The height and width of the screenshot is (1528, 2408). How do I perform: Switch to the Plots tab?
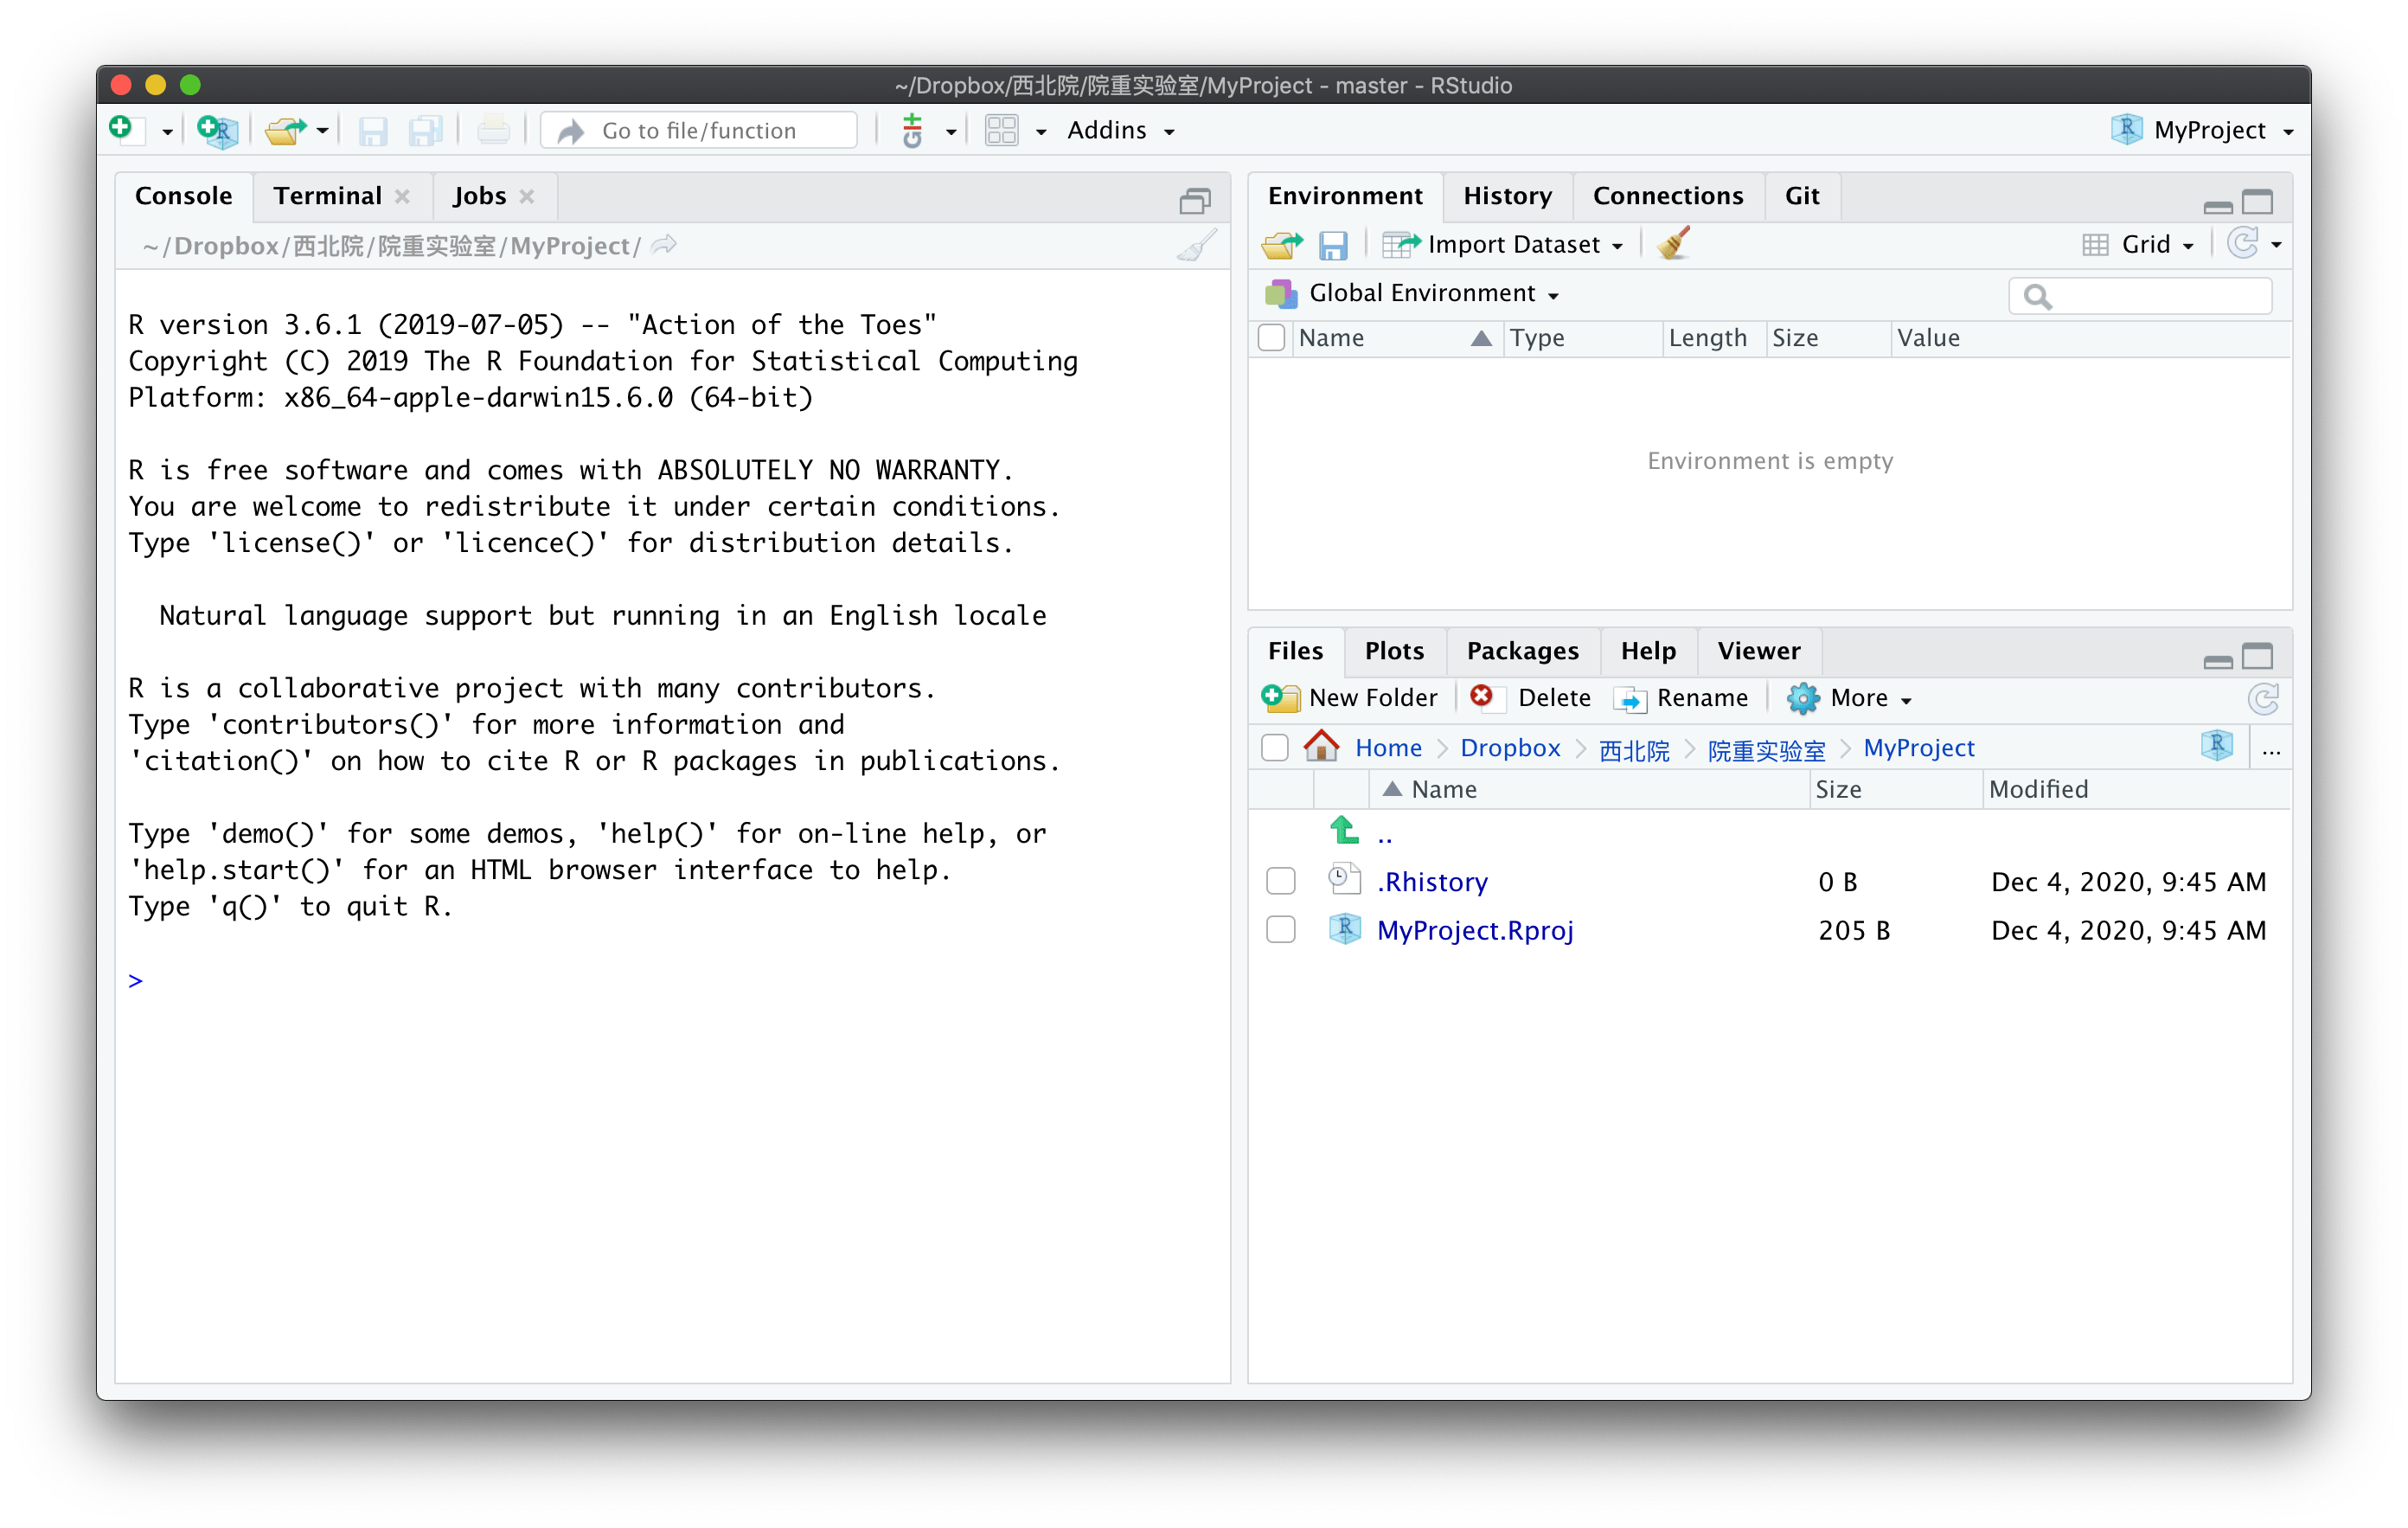tap(1394, 652)
